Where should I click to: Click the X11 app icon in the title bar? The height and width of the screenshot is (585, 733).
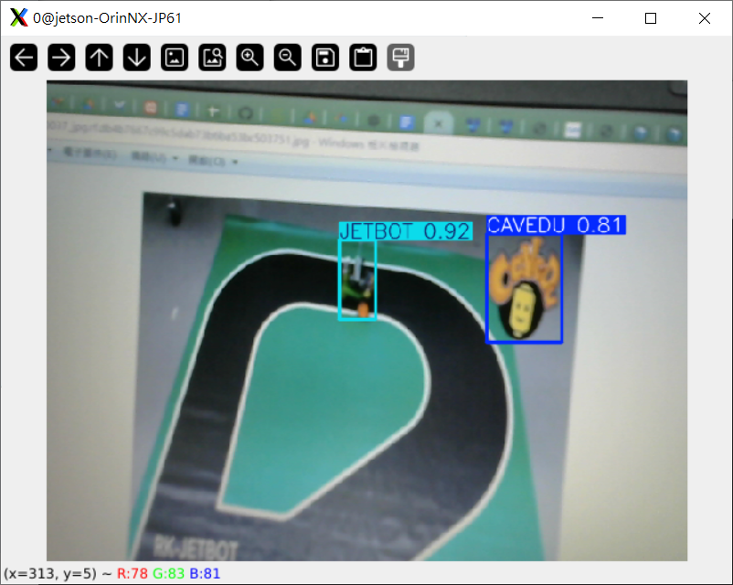[18, 18]
